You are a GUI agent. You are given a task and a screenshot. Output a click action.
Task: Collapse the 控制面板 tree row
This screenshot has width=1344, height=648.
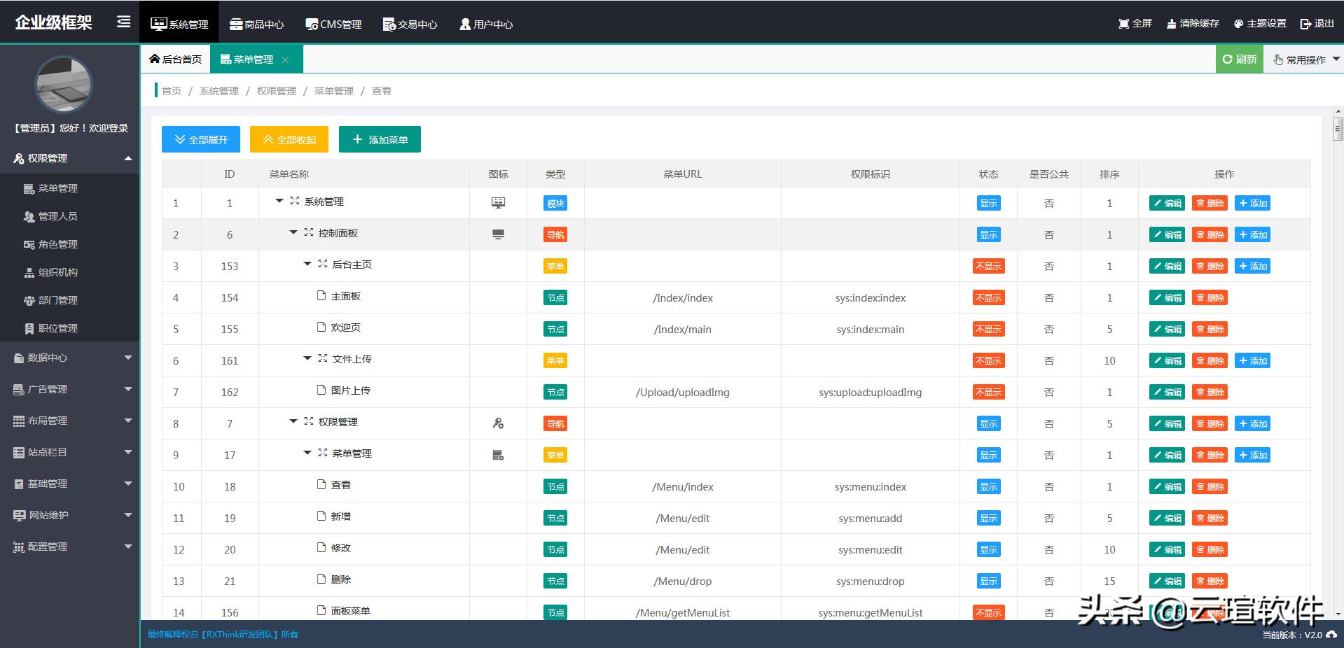pyautogui.click(x=293, y=233)
